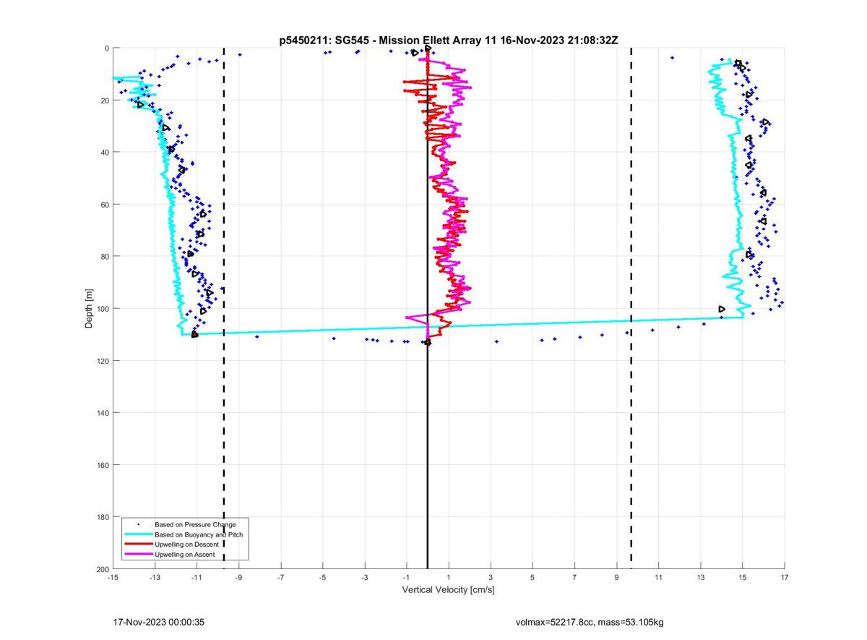Click the positive 15 tick on velocity axis
The image size is (867, 640).
[742, 578]
